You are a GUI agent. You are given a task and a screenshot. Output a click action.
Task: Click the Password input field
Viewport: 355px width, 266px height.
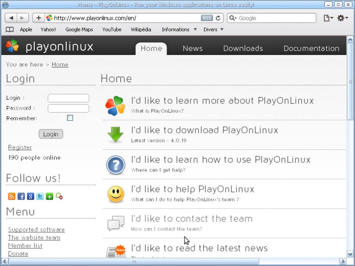click(x=68, y=108)
